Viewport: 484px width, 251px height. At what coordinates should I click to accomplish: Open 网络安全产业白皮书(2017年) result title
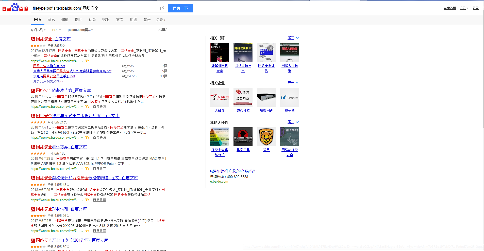[72, 240]
